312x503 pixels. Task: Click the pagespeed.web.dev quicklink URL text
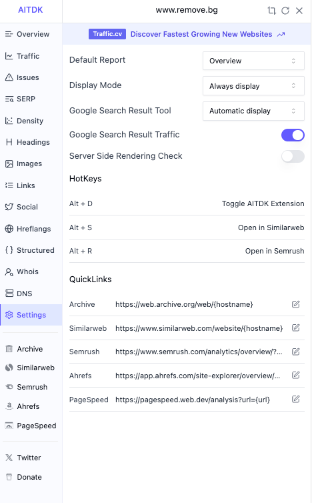point(193,400)
